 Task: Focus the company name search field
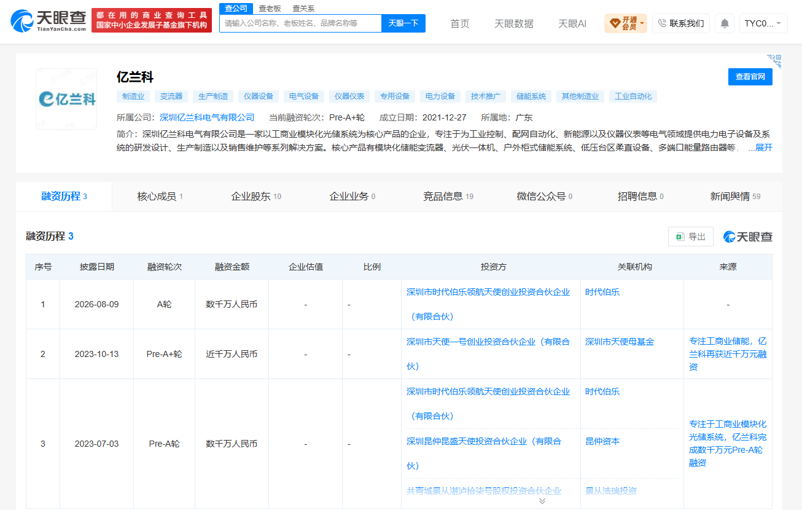click(300, 23)
